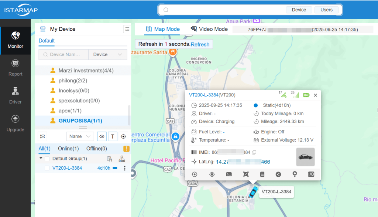Open the Upgrade section in the sidebar

click(15, 123)
